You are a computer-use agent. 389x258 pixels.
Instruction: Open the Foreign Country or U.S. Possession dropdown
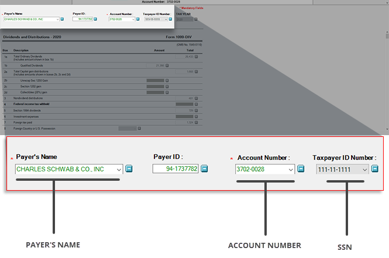click(x=135, y=129)
